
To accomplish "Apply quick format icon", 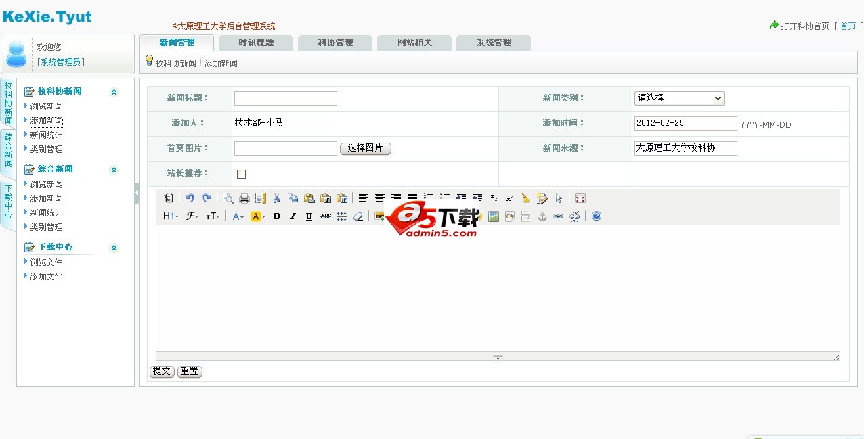I will [x=542, y=198].
